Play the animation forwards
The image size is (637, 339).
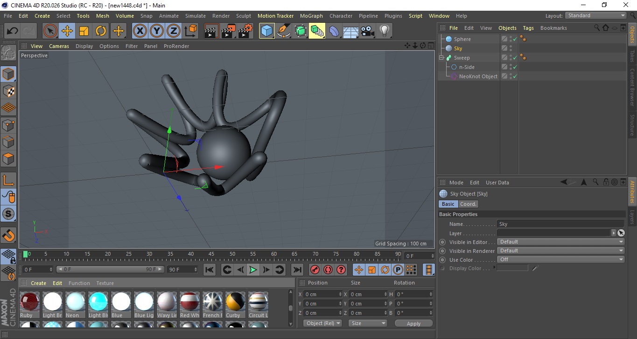point(253,270)
